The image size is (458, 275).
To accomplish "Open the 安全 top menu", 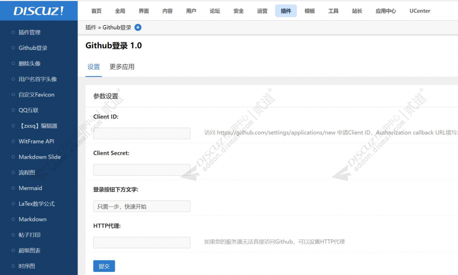I will point(239,11).
